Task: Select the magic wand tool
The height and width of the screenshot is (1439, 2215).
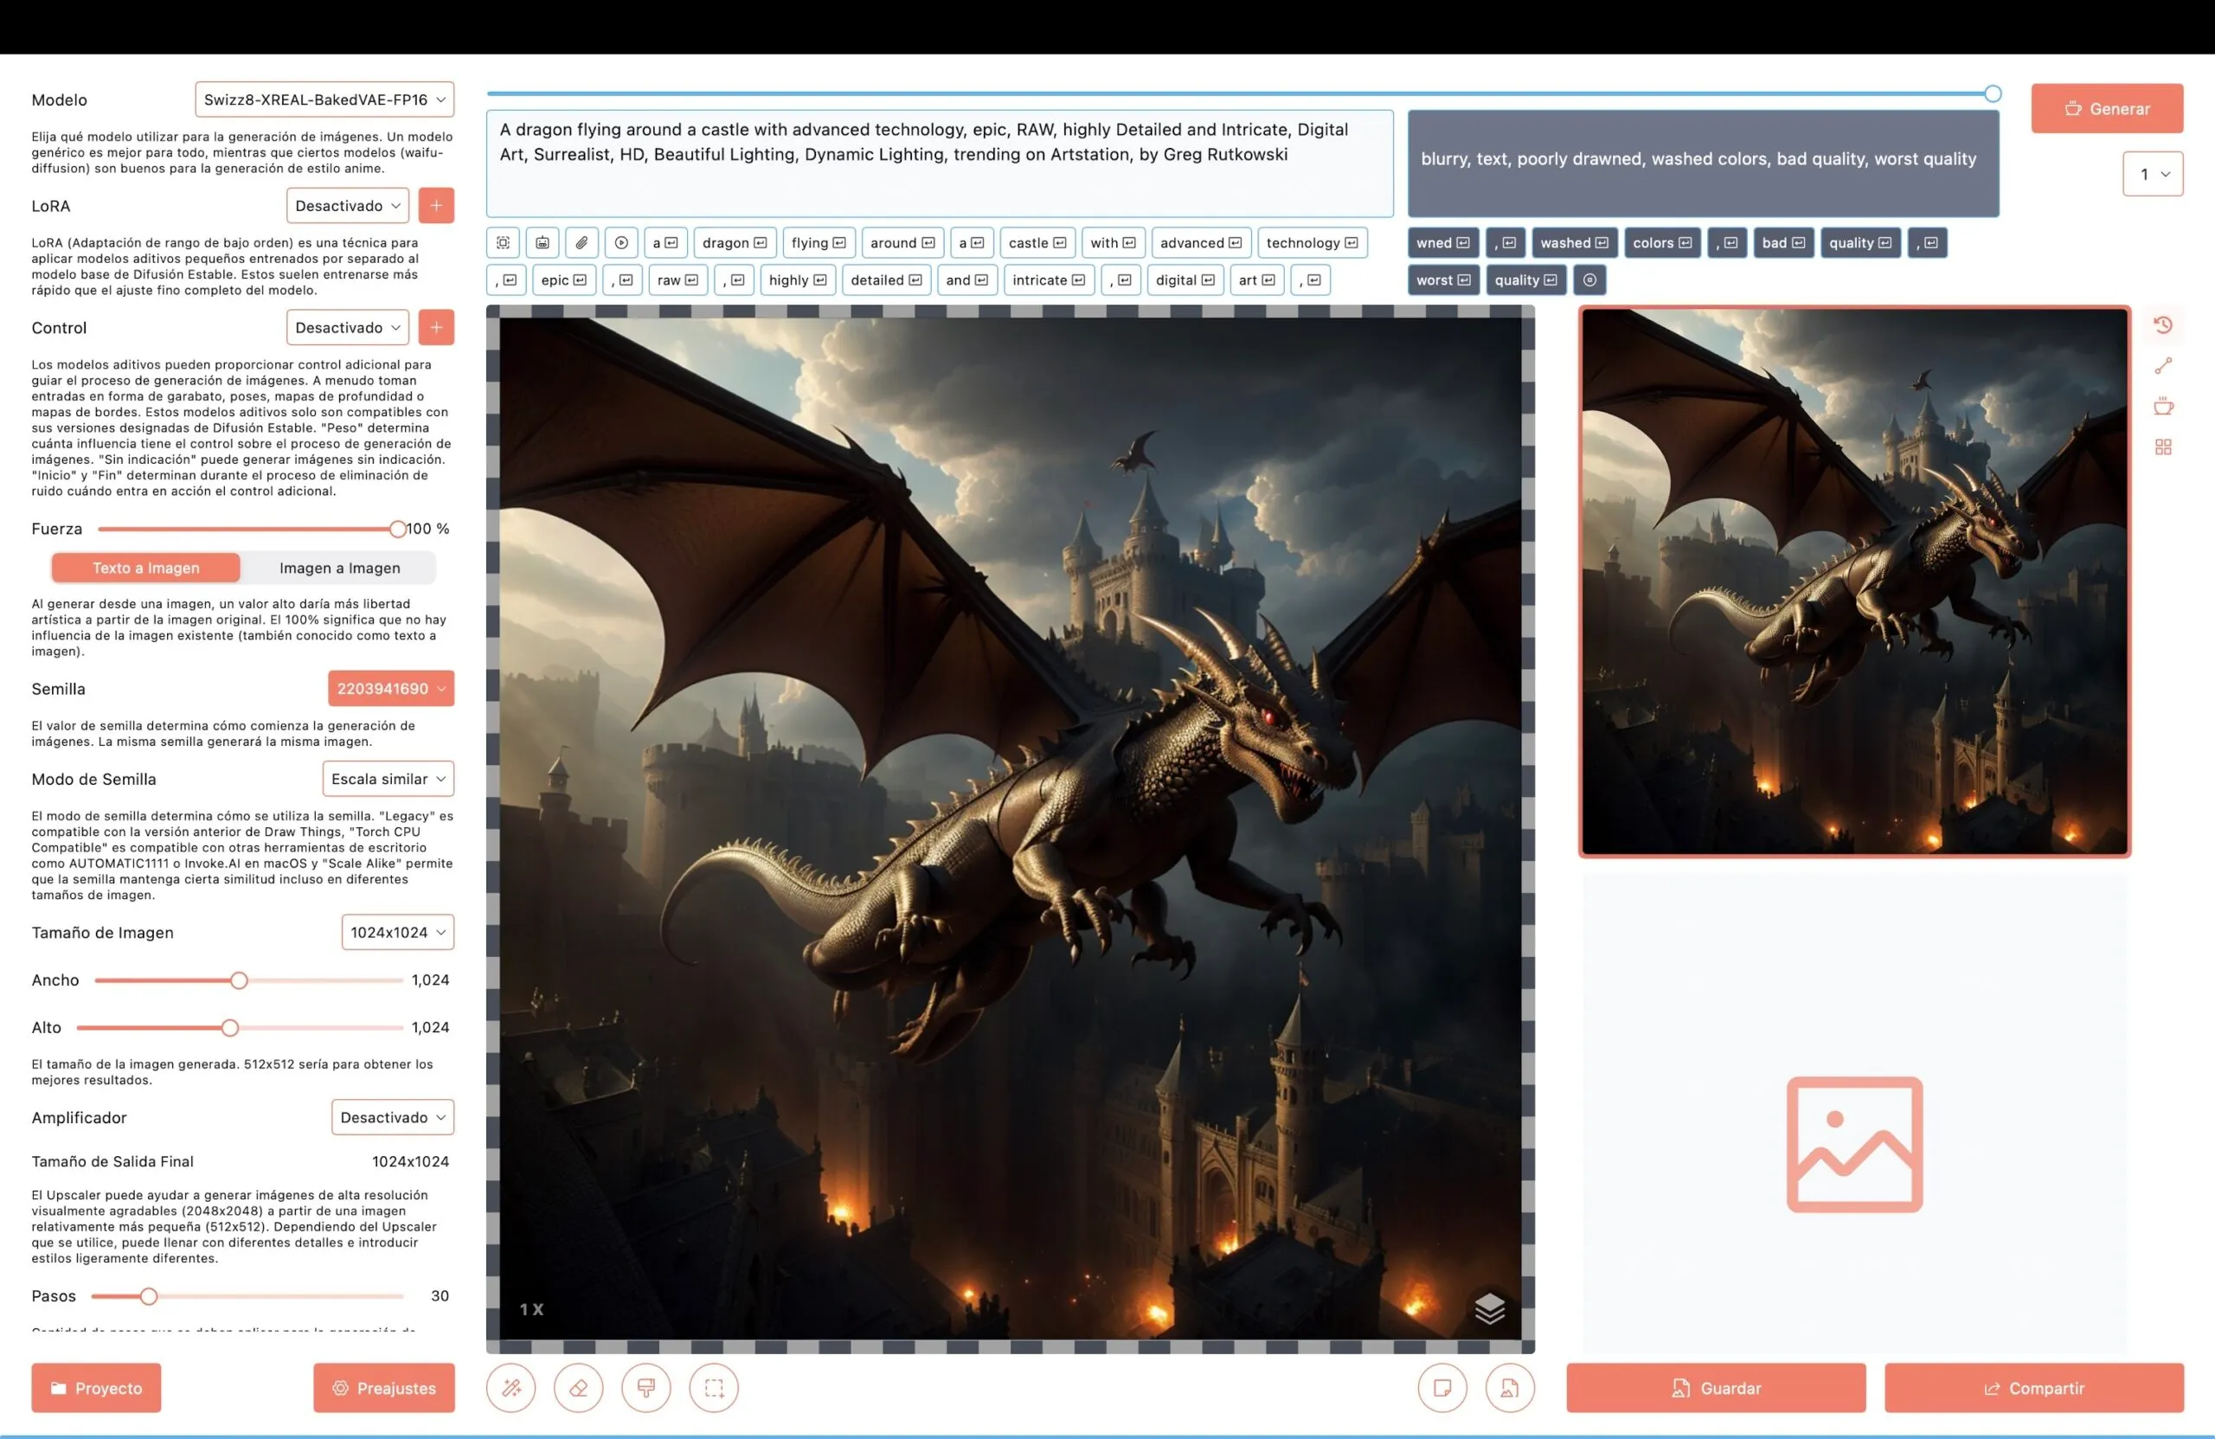Action: pyautogui.click(x=511, y=1388)
